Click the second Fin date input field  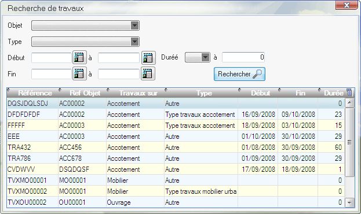(119, 74)
